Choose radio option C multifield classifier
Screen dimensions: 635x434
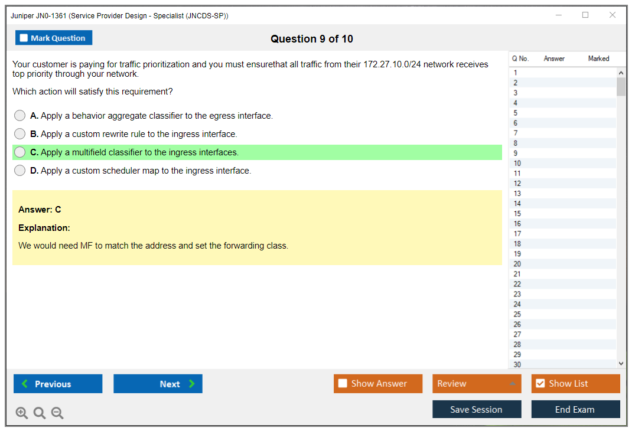20,152
